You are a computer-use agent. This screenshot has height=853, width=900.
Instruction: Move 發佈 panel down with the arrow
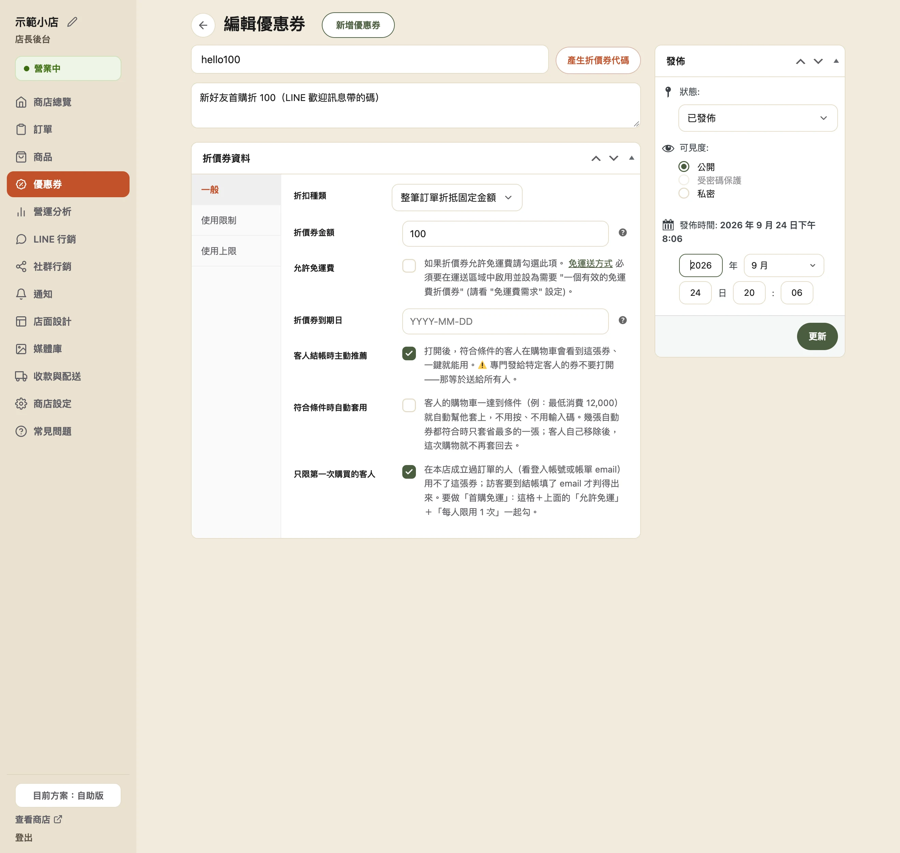tap(818, 61)
